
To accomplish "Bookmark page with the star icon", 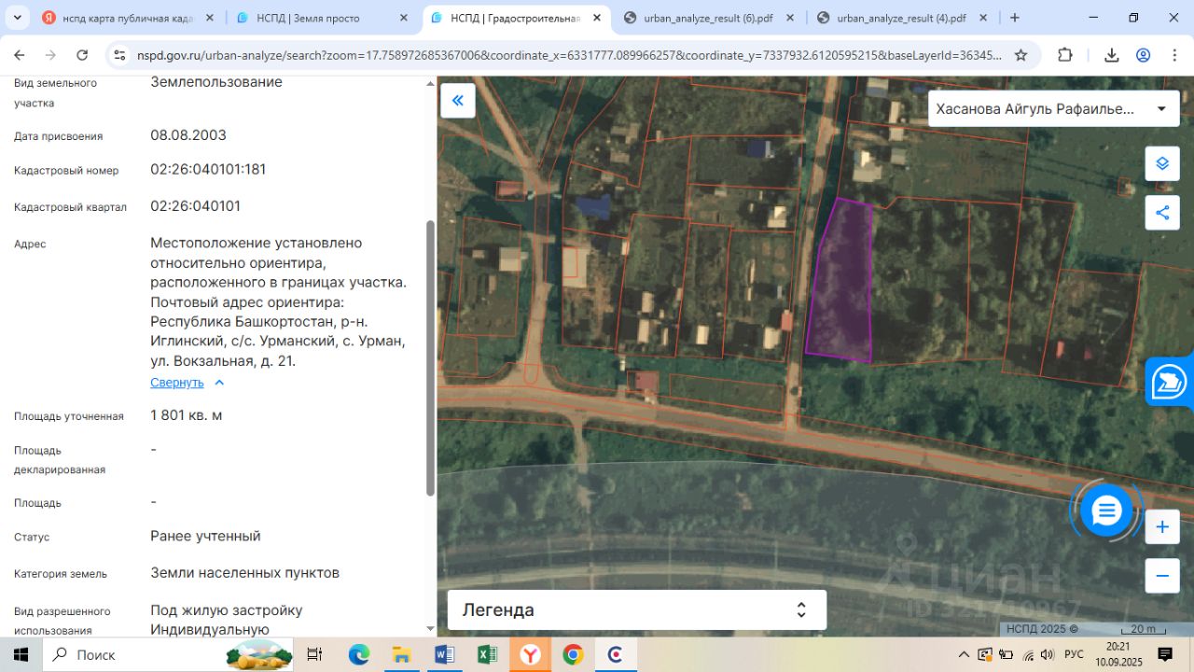I will [1020, 55].
